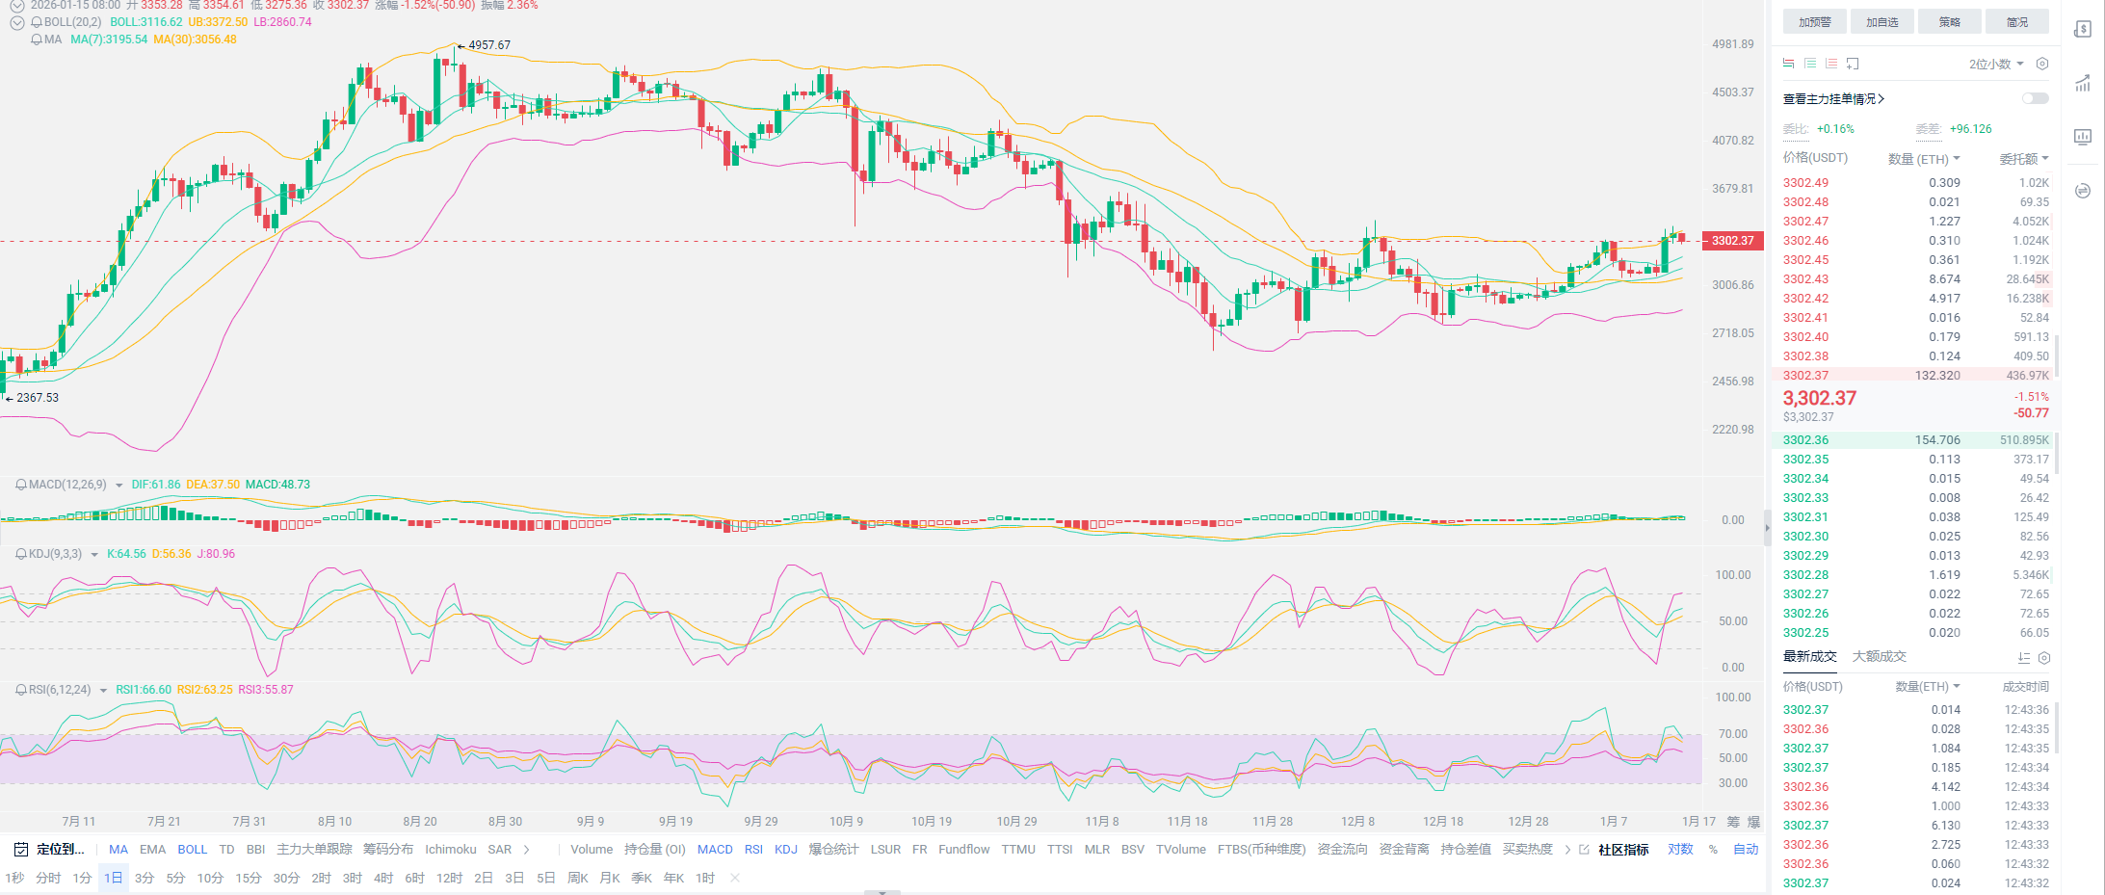Click the dollar bill icon in right sidebar
The image size is (2105, 895).
pos(2083,29)
